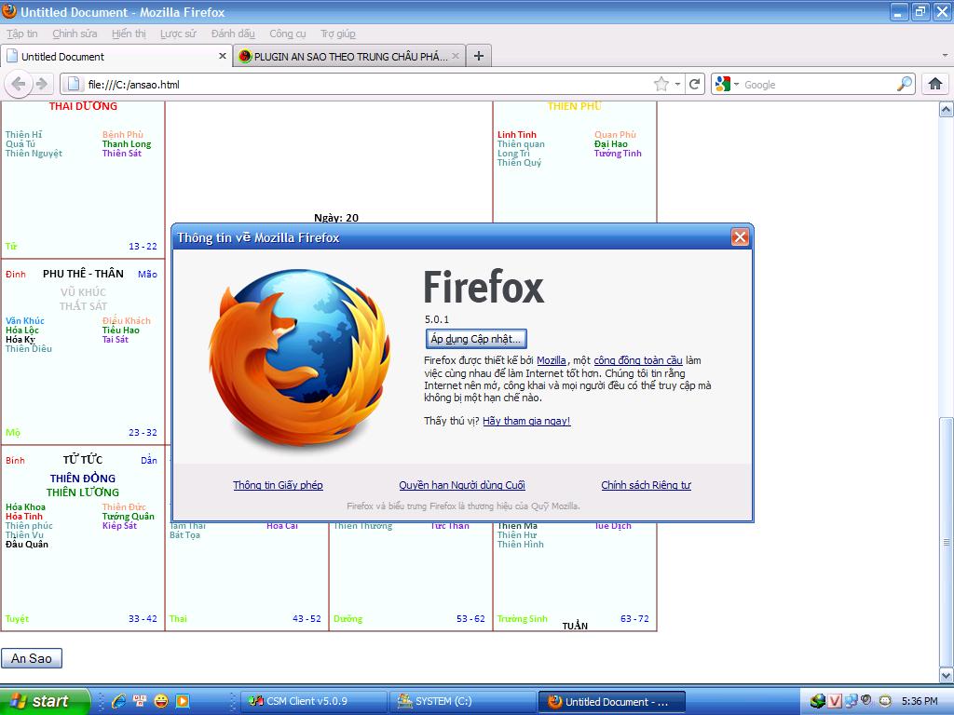Close the Untitled Document tab

(223, 56)
